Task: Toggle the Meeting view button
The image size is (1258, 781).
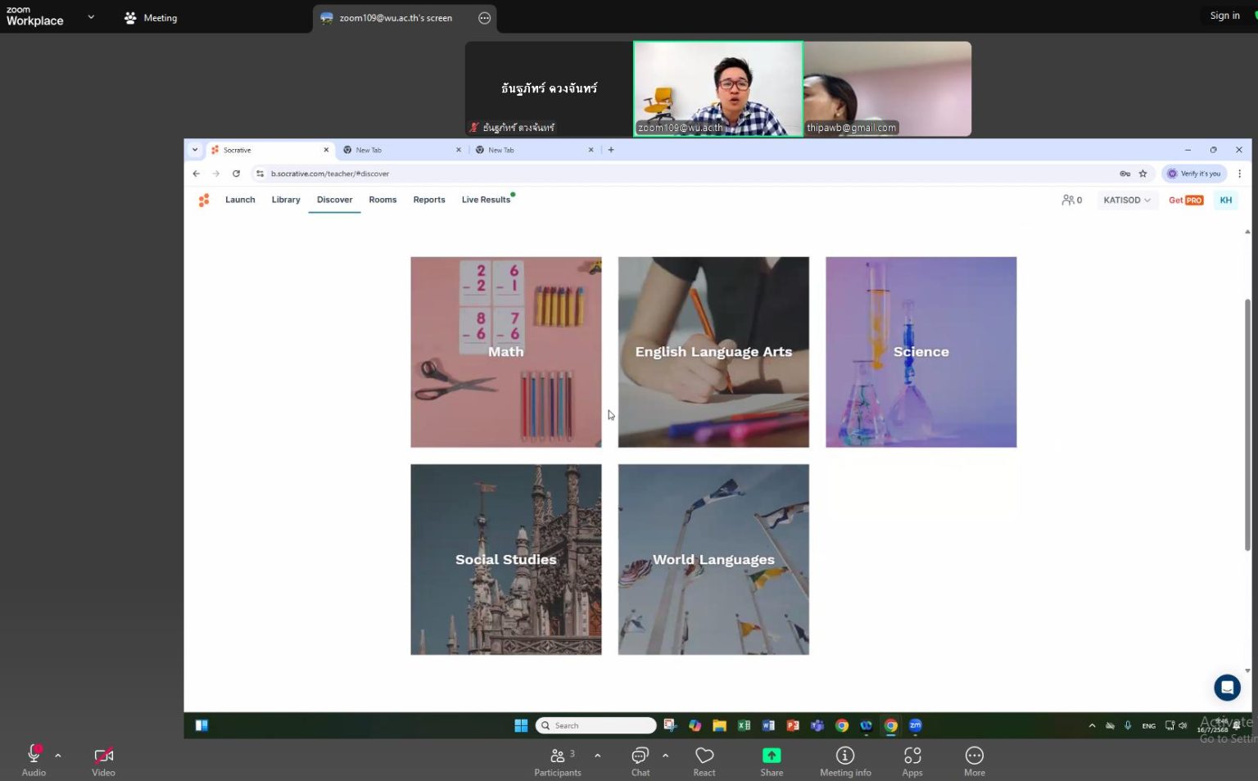Action: [x=151, y=18]
